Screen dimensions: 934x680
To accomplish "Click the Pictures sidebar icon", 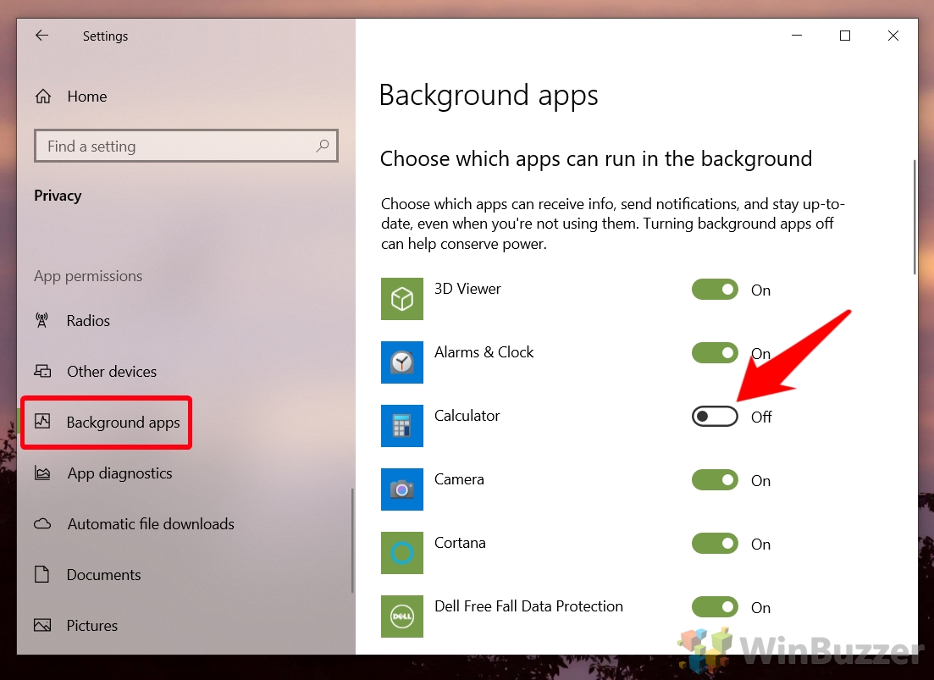I will coord(42,625).
